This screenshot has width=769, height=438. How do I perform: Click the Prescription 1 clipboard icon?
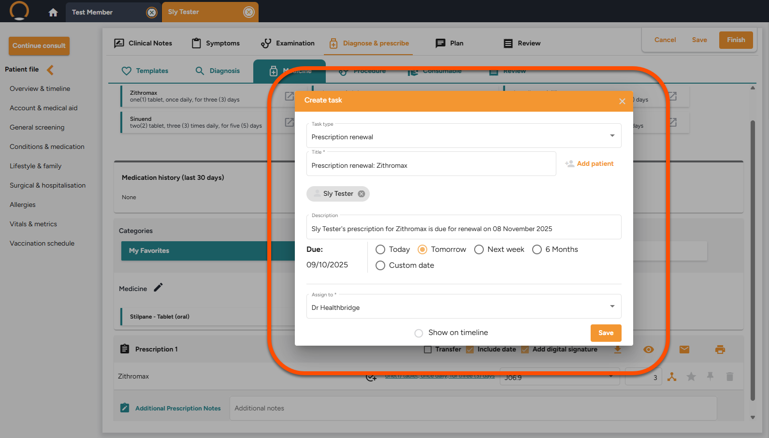[125, 349]
